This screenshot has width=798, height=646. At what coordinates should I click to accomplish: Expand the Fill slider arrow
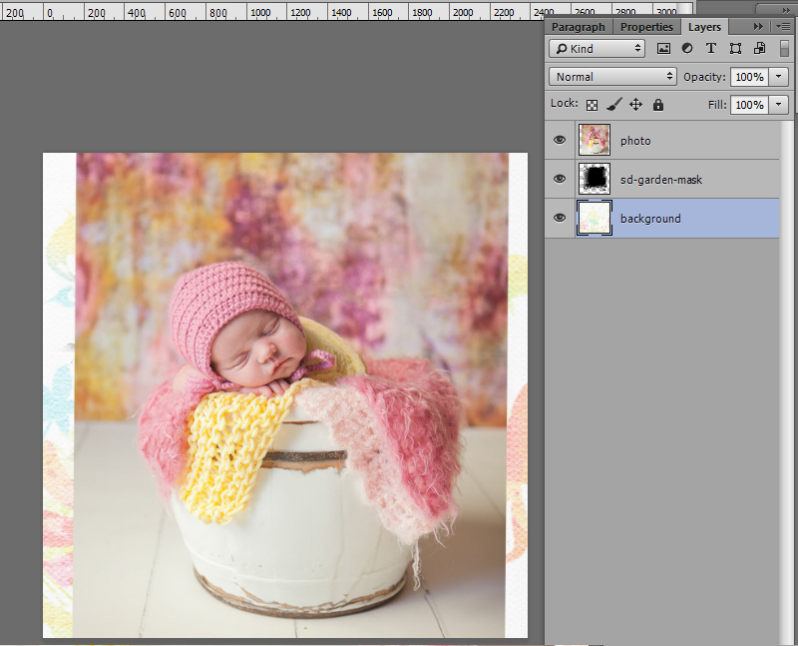point(778,105)
